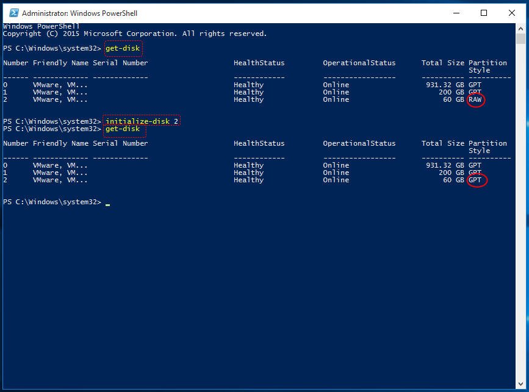Select the Healthy status text for disk 1
This screenshot has height=392, width=529.
(248, 92)
